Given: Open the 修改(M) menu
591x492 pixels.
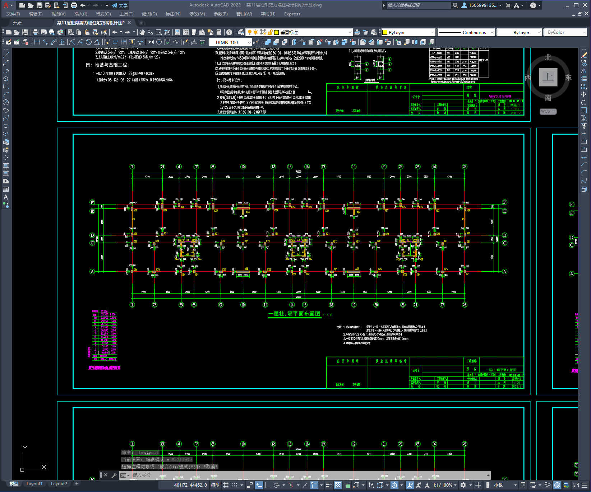Looking at the screenshot, I should (197, 14).
